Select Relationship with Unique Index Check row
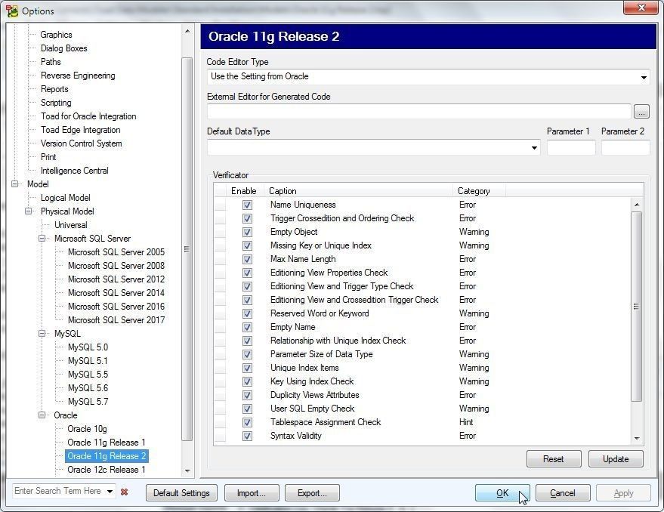The width and height of the screenshot is (664, 512). [422, 341]
